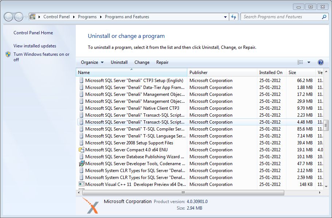Click icon of Denali Data-Tier App Fram... row
Viewport: 332px width, 218px height.
81,87
